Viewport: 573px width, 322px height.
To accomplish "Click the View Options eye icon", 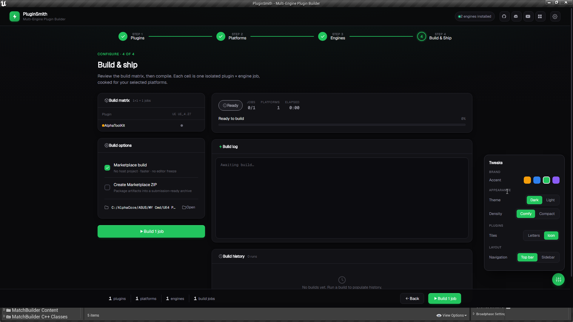I will pos(439,315).
